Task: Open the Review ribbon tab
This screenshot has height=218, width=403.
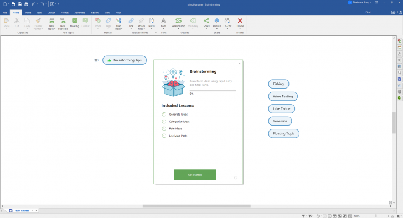Action: click(95, 13)
